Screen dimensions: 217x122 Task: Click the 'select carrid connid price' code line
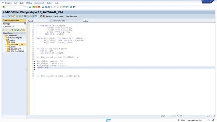pos(52,49)
